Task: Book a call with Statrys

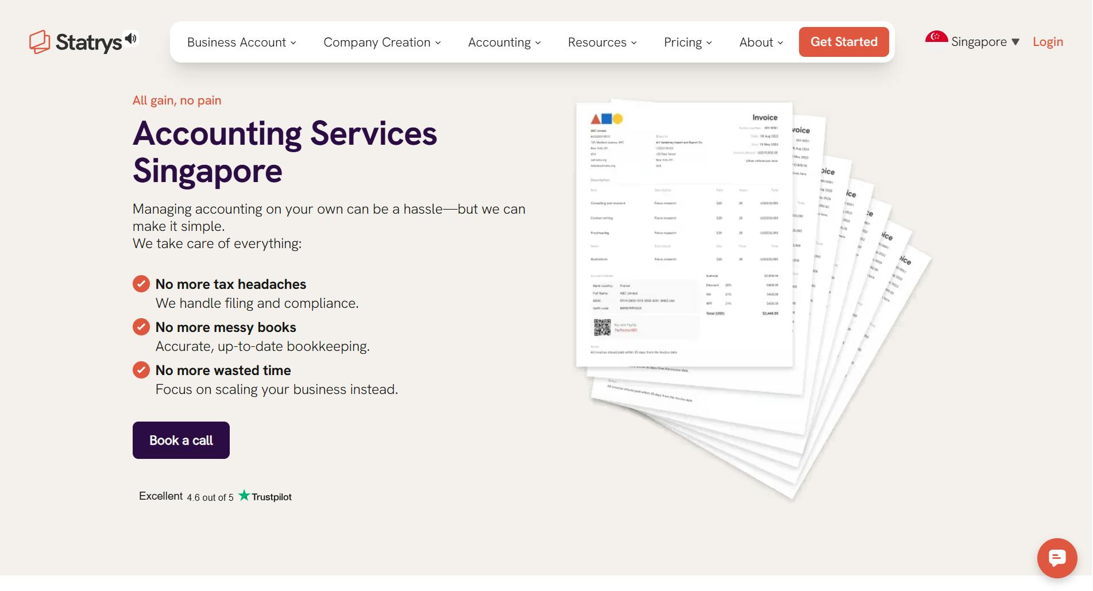Action: (181, 441)
